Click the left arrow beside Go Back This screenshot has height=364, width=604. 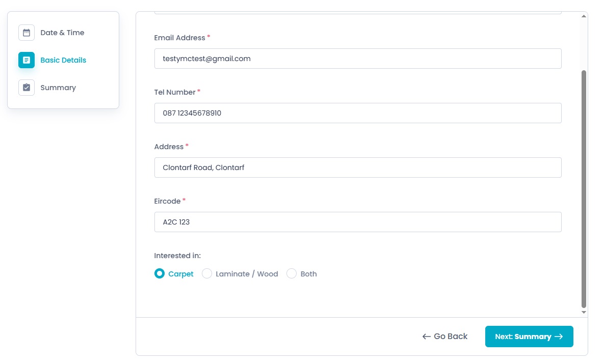[427, 337]
